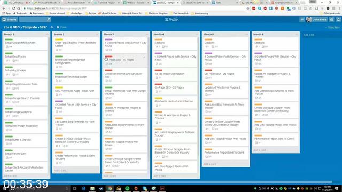Viewport: 342px width, 192px height.
Task: Click the Chrome icon in the taskbar
Action: (x=110, y=188)
